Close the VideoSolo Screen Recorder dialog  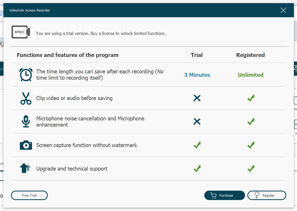coord(283,10)
